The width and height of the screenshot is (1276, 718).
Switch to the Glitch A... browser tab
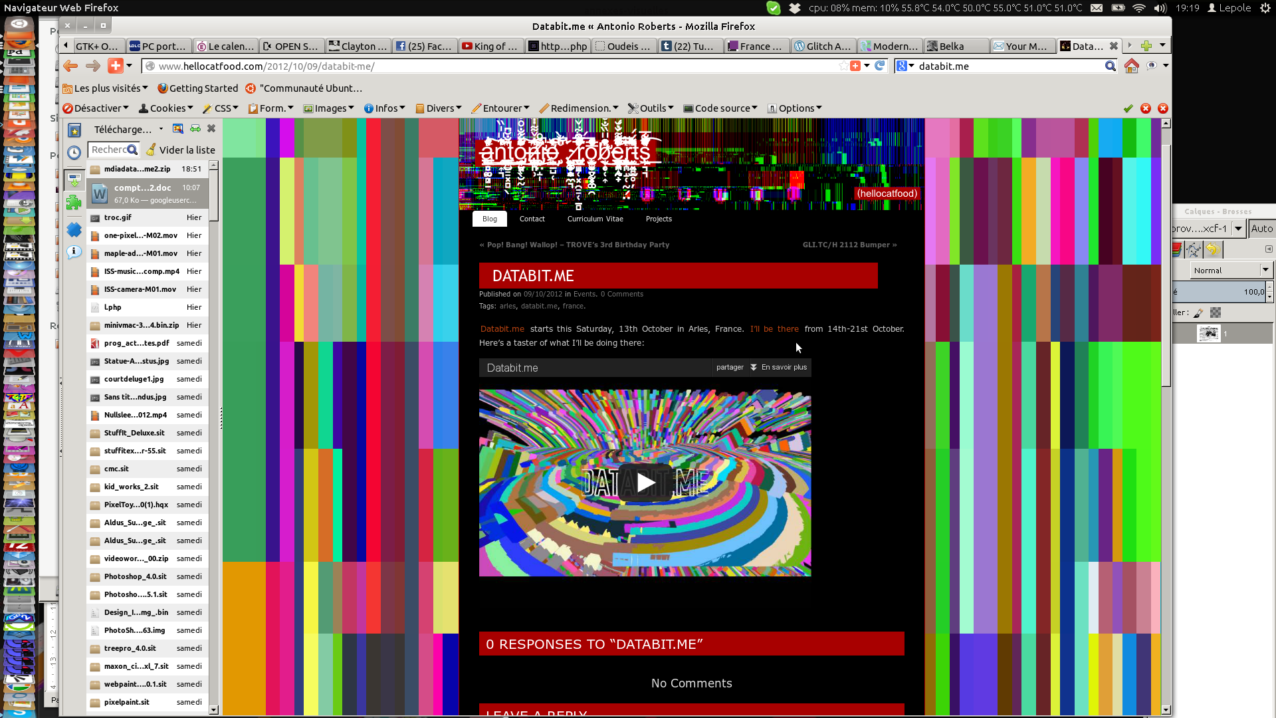point(823,46)
